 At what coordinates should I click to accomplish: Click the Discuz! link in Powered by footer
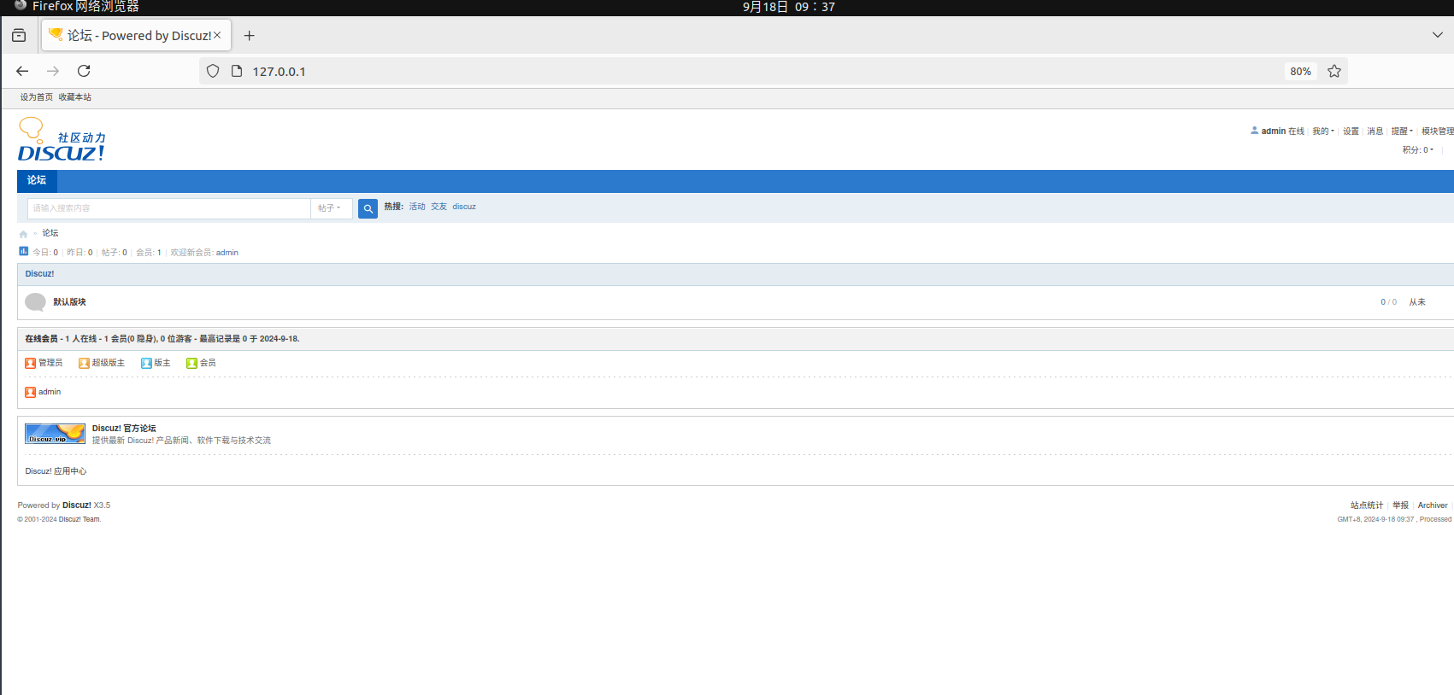coord(77,505)
